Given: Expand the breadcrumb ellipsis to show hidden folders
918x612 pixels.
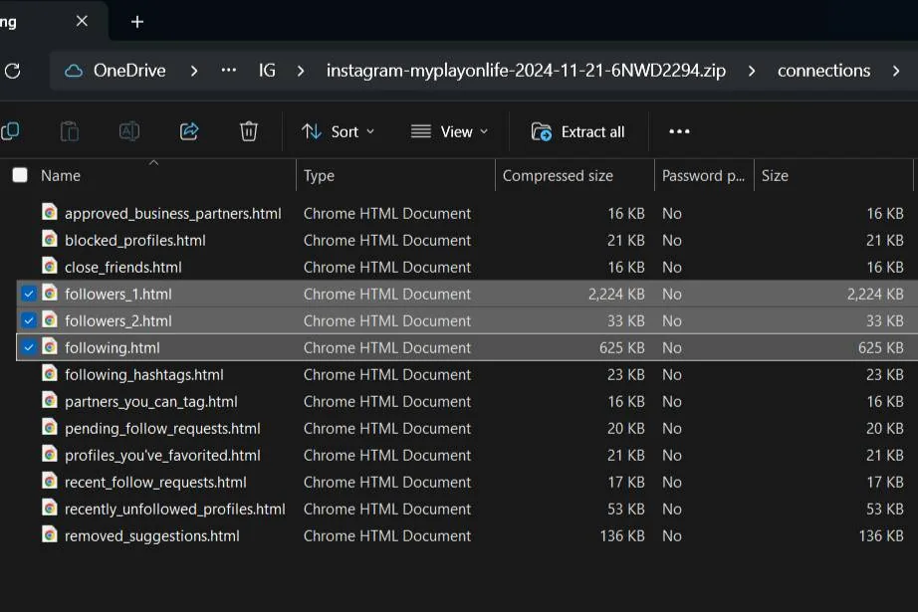Looking at the screenshot, I should [228, 70].
